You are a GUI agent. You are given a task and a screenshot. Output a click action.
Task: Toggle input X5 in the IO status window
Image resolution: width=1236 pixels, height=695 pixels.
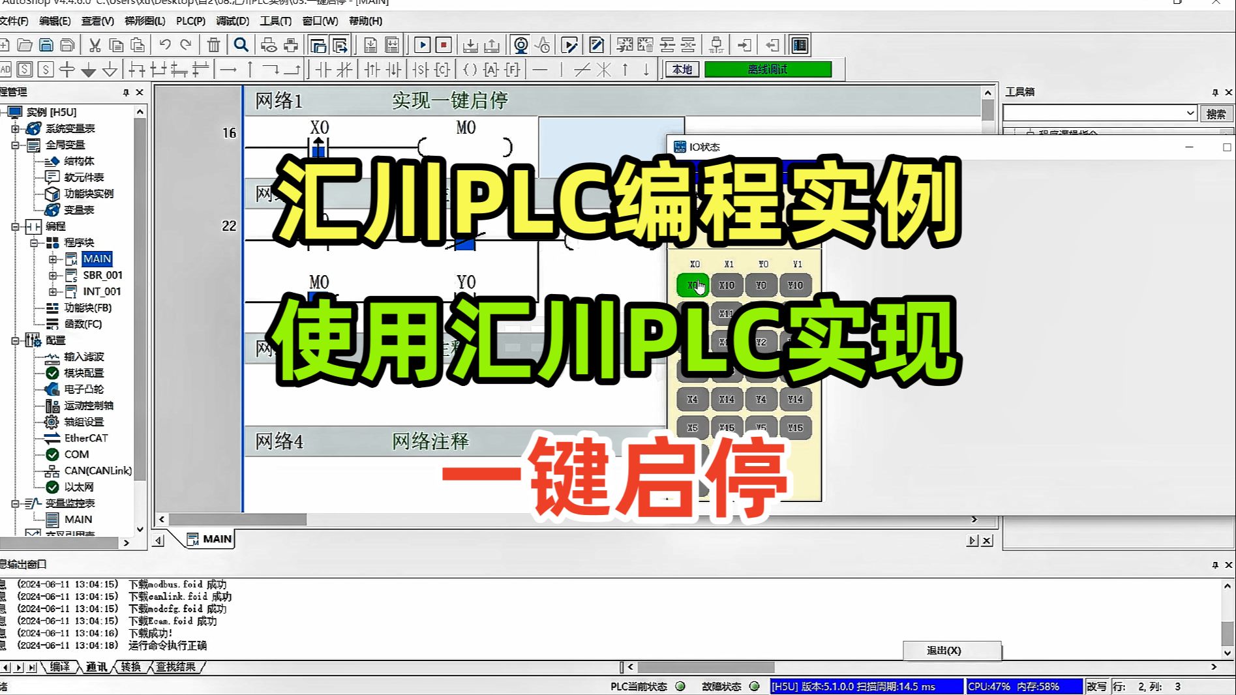pyautogui.click(x=693, y=428)
